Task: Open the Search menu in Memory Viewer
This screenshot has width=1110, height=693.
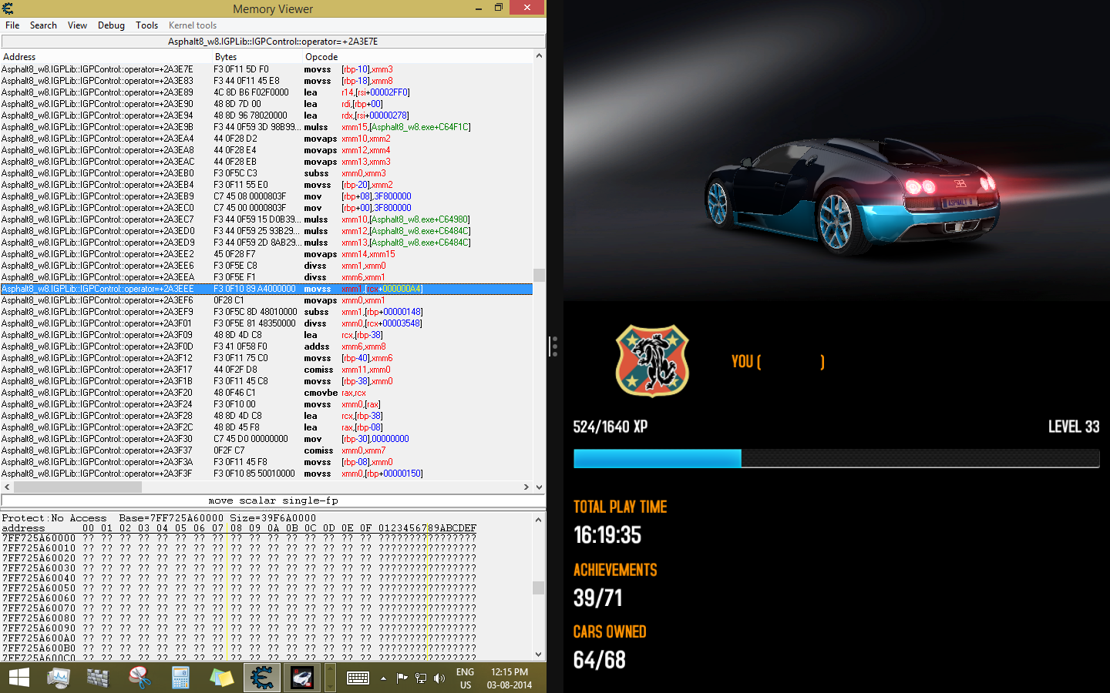Action: point(43,25)
